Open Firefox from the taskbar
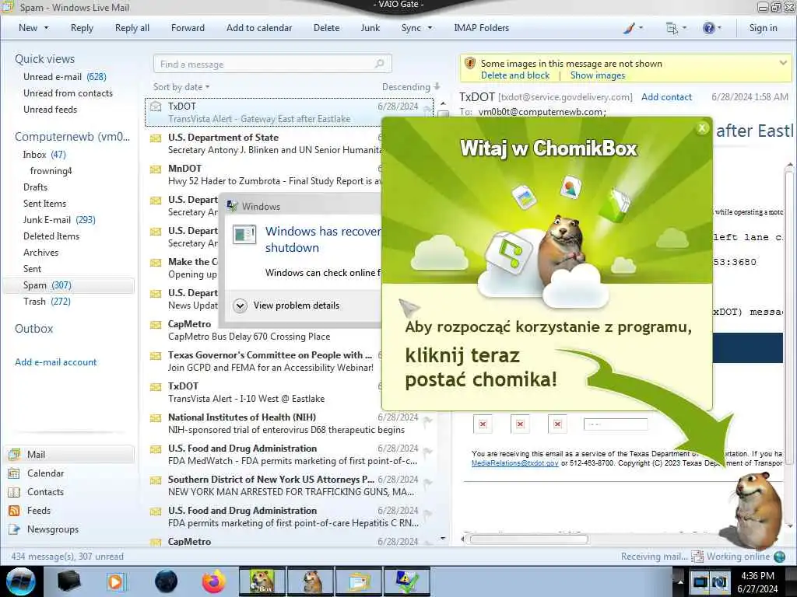Screen dimensions: 797x597 pos(214,581)
